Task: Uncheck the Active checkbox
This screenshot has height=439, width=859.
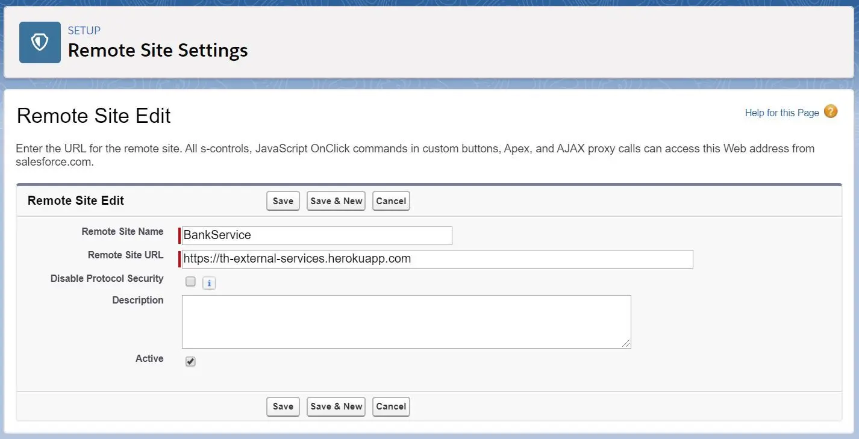Action: [190, 361]
